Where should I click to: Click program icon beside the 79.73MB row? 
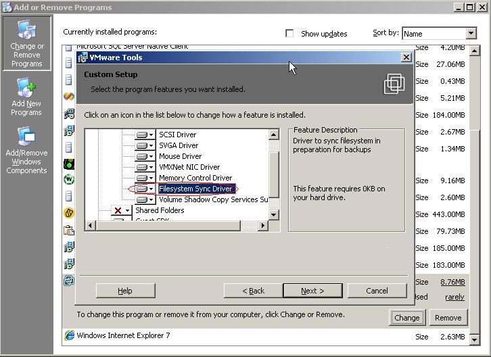click(x=69, y=231)
